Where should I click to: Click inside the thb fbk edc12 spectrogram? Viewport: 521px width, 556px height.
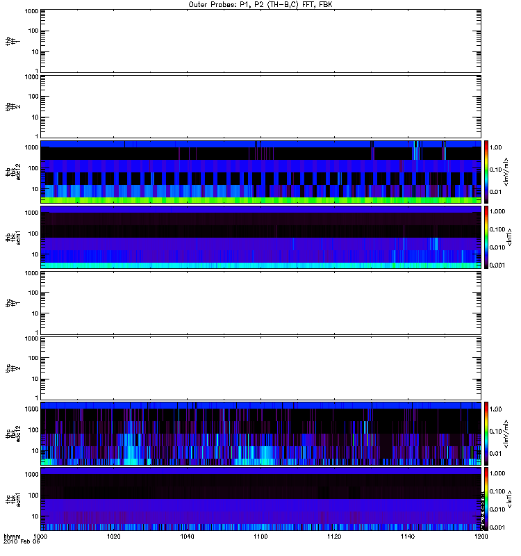(x=260, y=172)
